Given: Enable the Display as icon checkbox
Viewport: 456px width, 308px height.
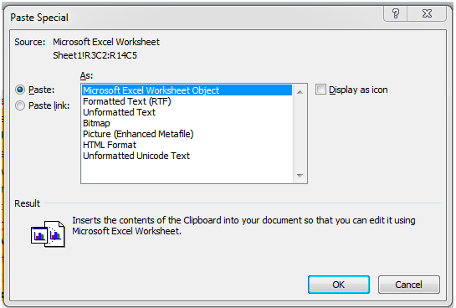Looking at the screenshot, I should pyautogui.click(x=320, y=90).
